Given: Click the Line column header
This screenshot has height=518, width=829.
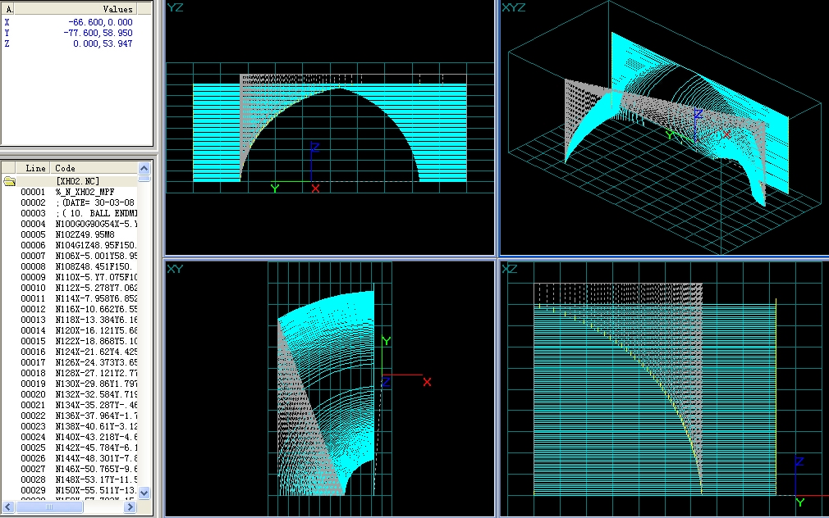Looking at the screenshot, I should tap(33, 168).
